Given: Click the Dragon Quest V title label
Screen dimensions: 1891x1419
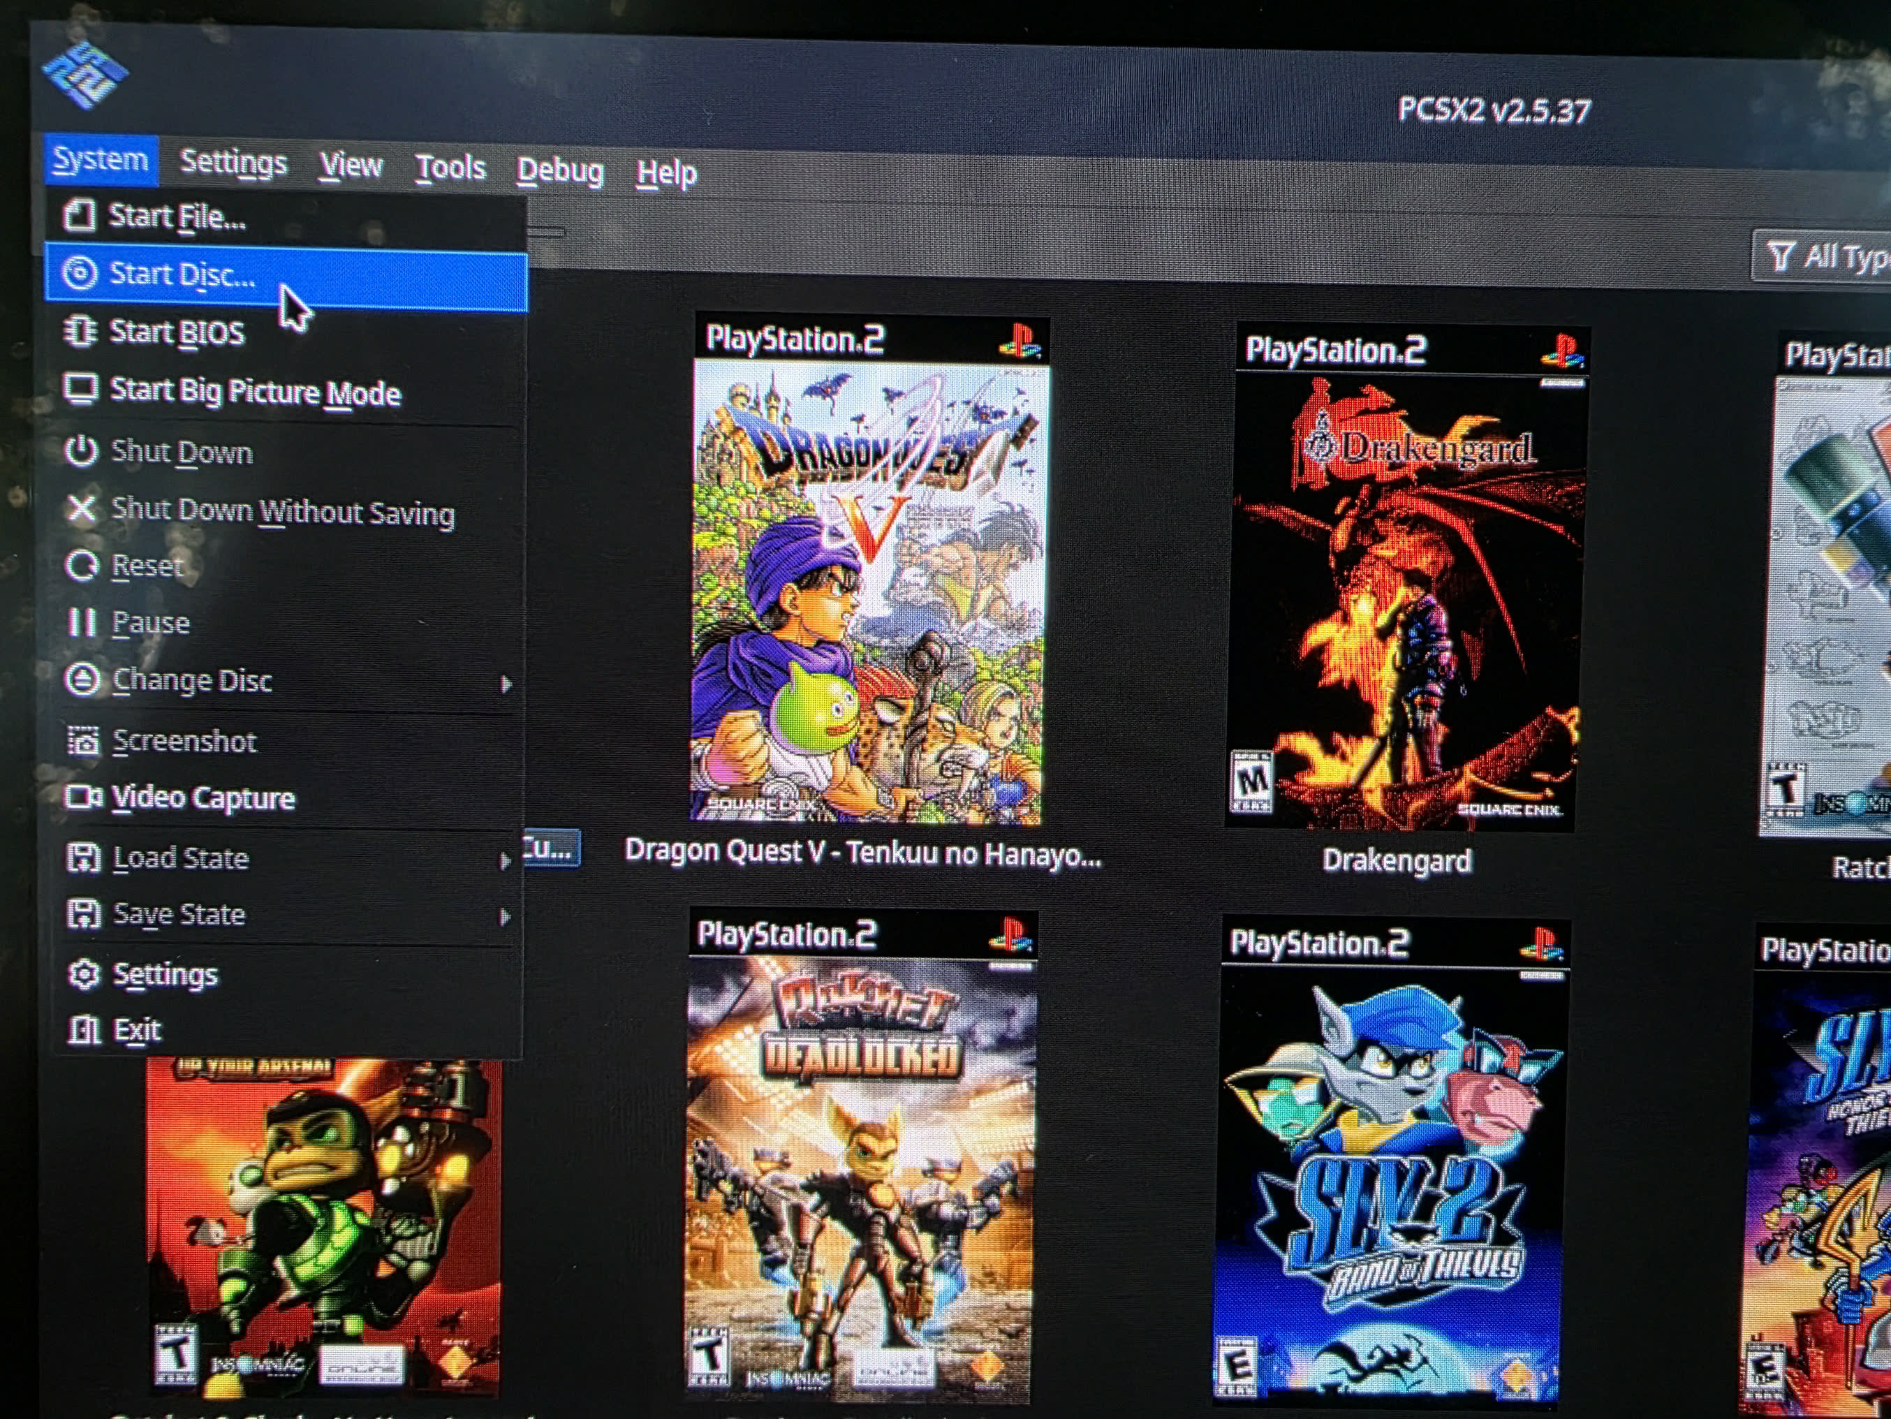Looking at the screenshot, I should [862, 852].
